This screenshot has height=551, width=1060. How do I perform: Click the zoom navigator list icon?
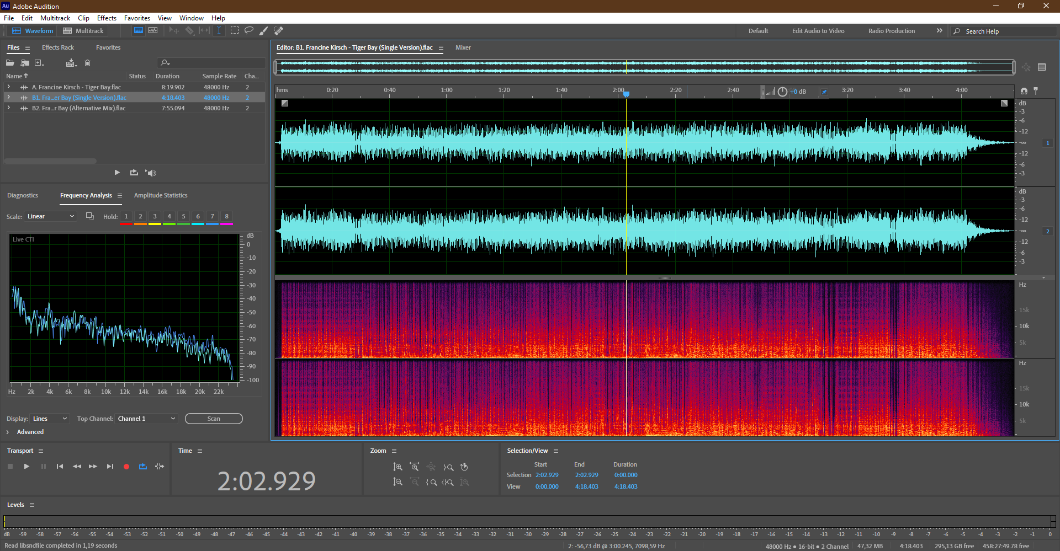coord(1042,67)
